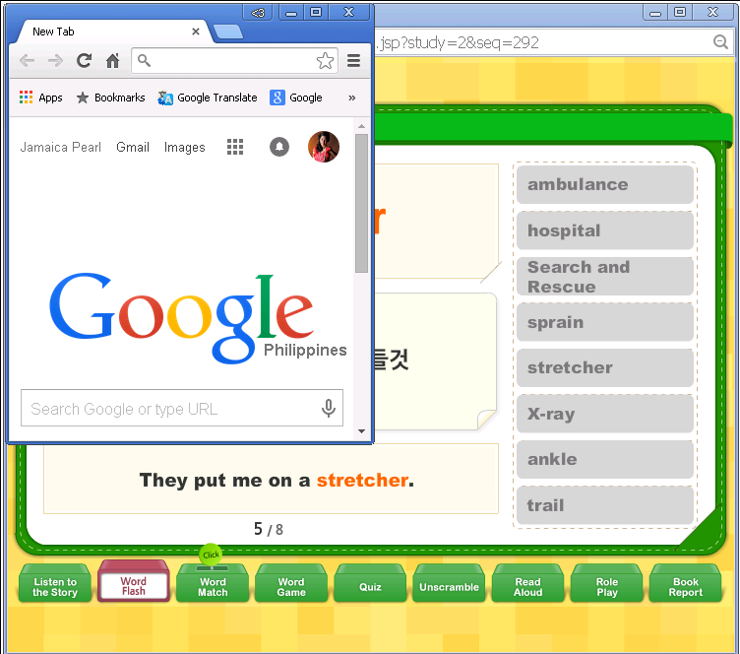Open the Chrome hamburger menu
Image resolution: width=740 pixels, height=654 pixels.
[354, 60]
